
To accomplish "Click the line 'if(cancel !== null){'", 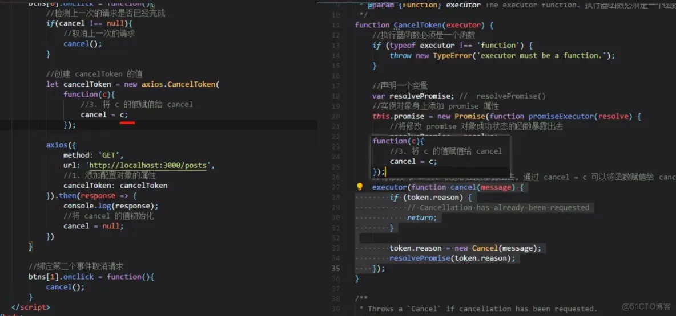I will pos(89,24).
